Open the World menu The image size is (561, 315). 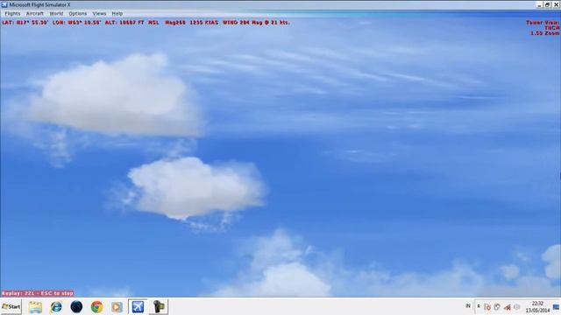pos(56,14)
